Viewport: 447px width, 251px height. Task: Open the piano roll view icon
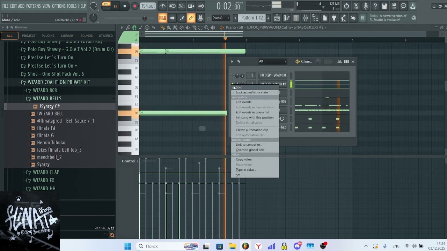(286, 18)
